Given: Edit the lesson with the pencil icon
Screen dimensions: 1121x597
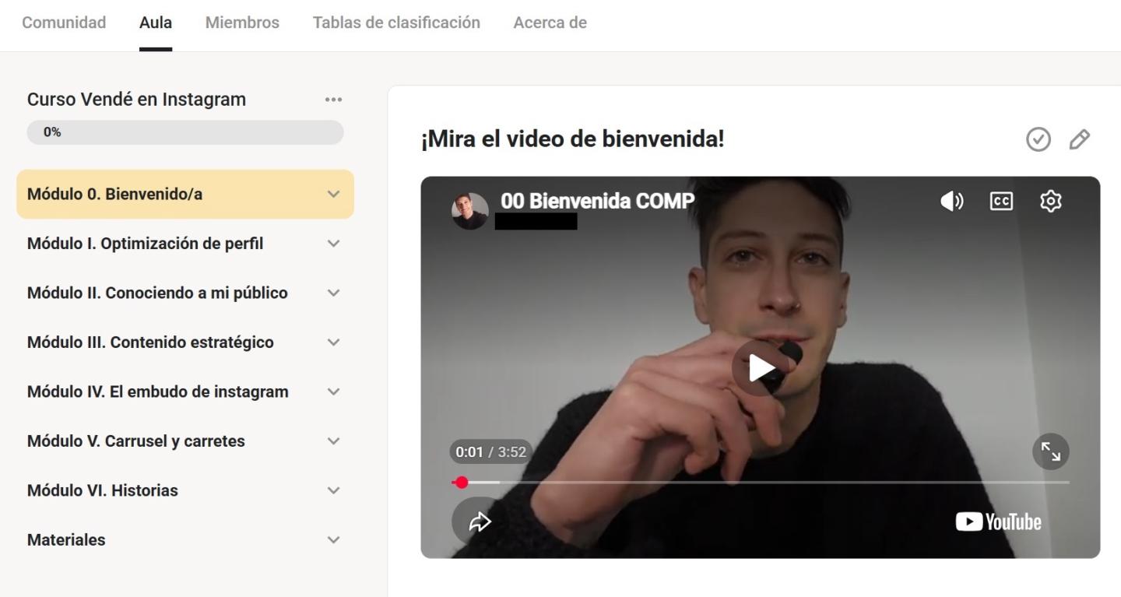Looking at the screenshot, I should pos(1080,139).
